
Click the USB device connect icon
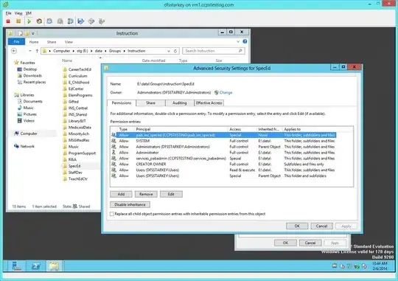[x=102, y=21]
